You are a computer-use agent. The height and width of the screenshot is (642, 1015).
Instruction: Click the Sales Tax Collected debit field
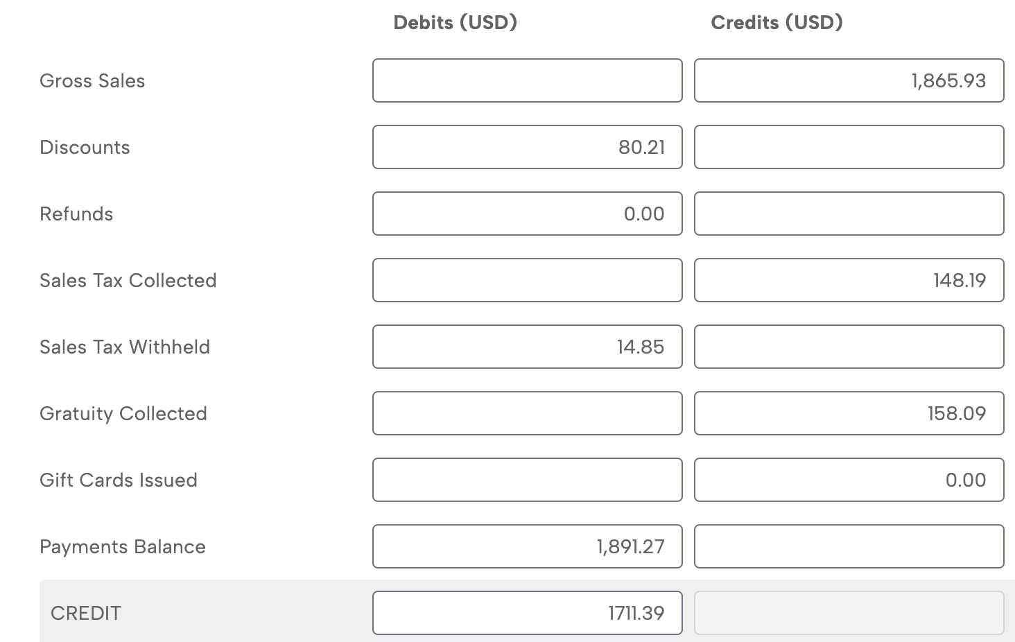[527, 280]
